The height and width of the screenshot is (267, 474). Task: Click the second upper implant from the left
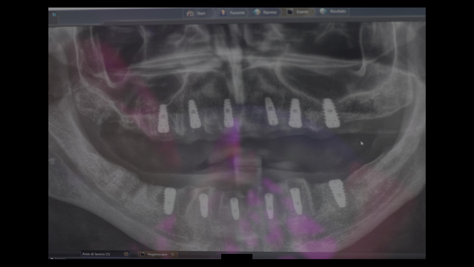(194, 114)
